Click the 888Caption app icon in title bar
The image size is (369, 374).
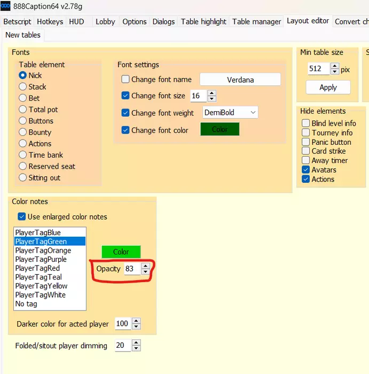5,6
